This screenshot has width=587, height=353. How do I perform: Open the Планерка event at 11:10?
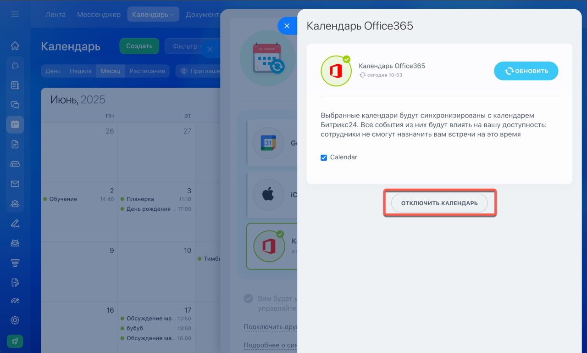click(155, 199)
